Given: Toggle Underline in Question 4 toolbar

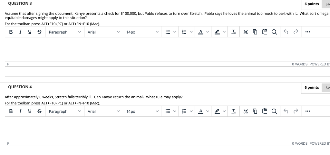Looking at the screenshot, I should point(30,111).
